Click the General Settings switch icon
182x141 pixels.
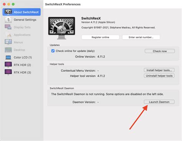(8, 20)
